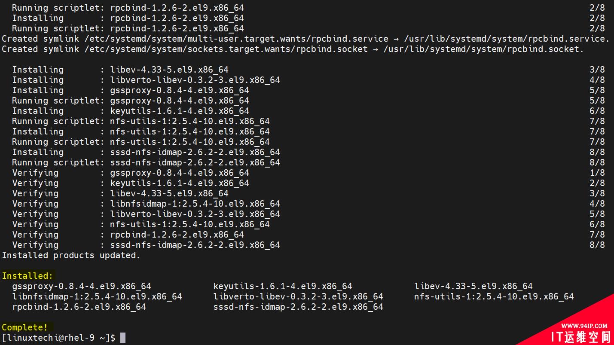Viewport: 614px width, 345px height.
Task: Click the rpcbind.socket symlink path /usr/lib/systemd/system/rpcbind.socket
Action: pyautogui.click(x=483, y=49)
